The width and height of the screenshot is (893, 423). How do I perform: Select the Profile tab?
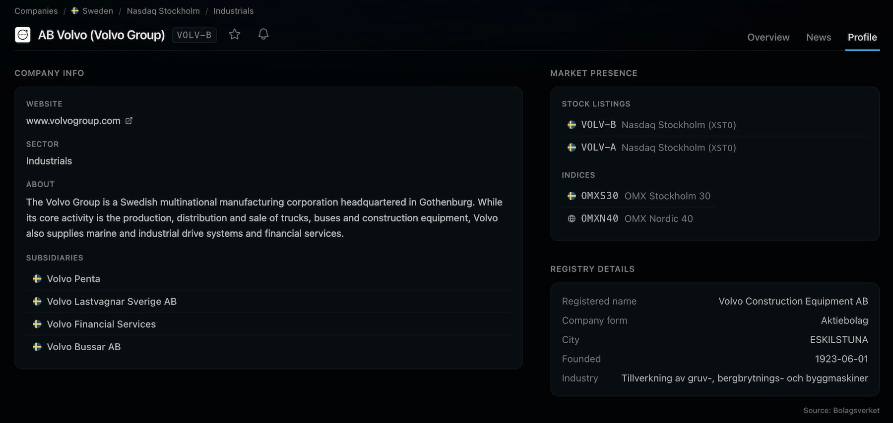(862, 37)
